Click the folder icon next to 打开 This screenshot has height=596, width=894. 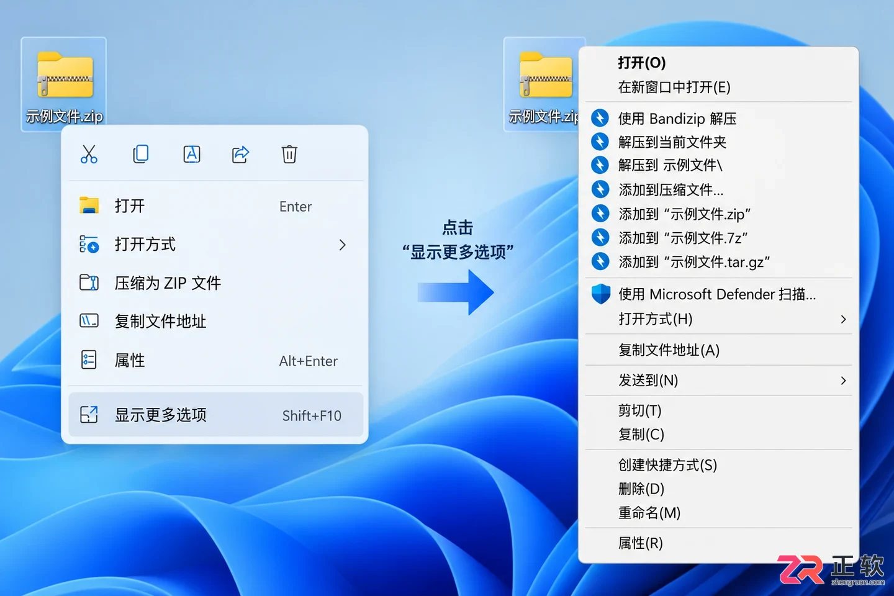point(89,205)
